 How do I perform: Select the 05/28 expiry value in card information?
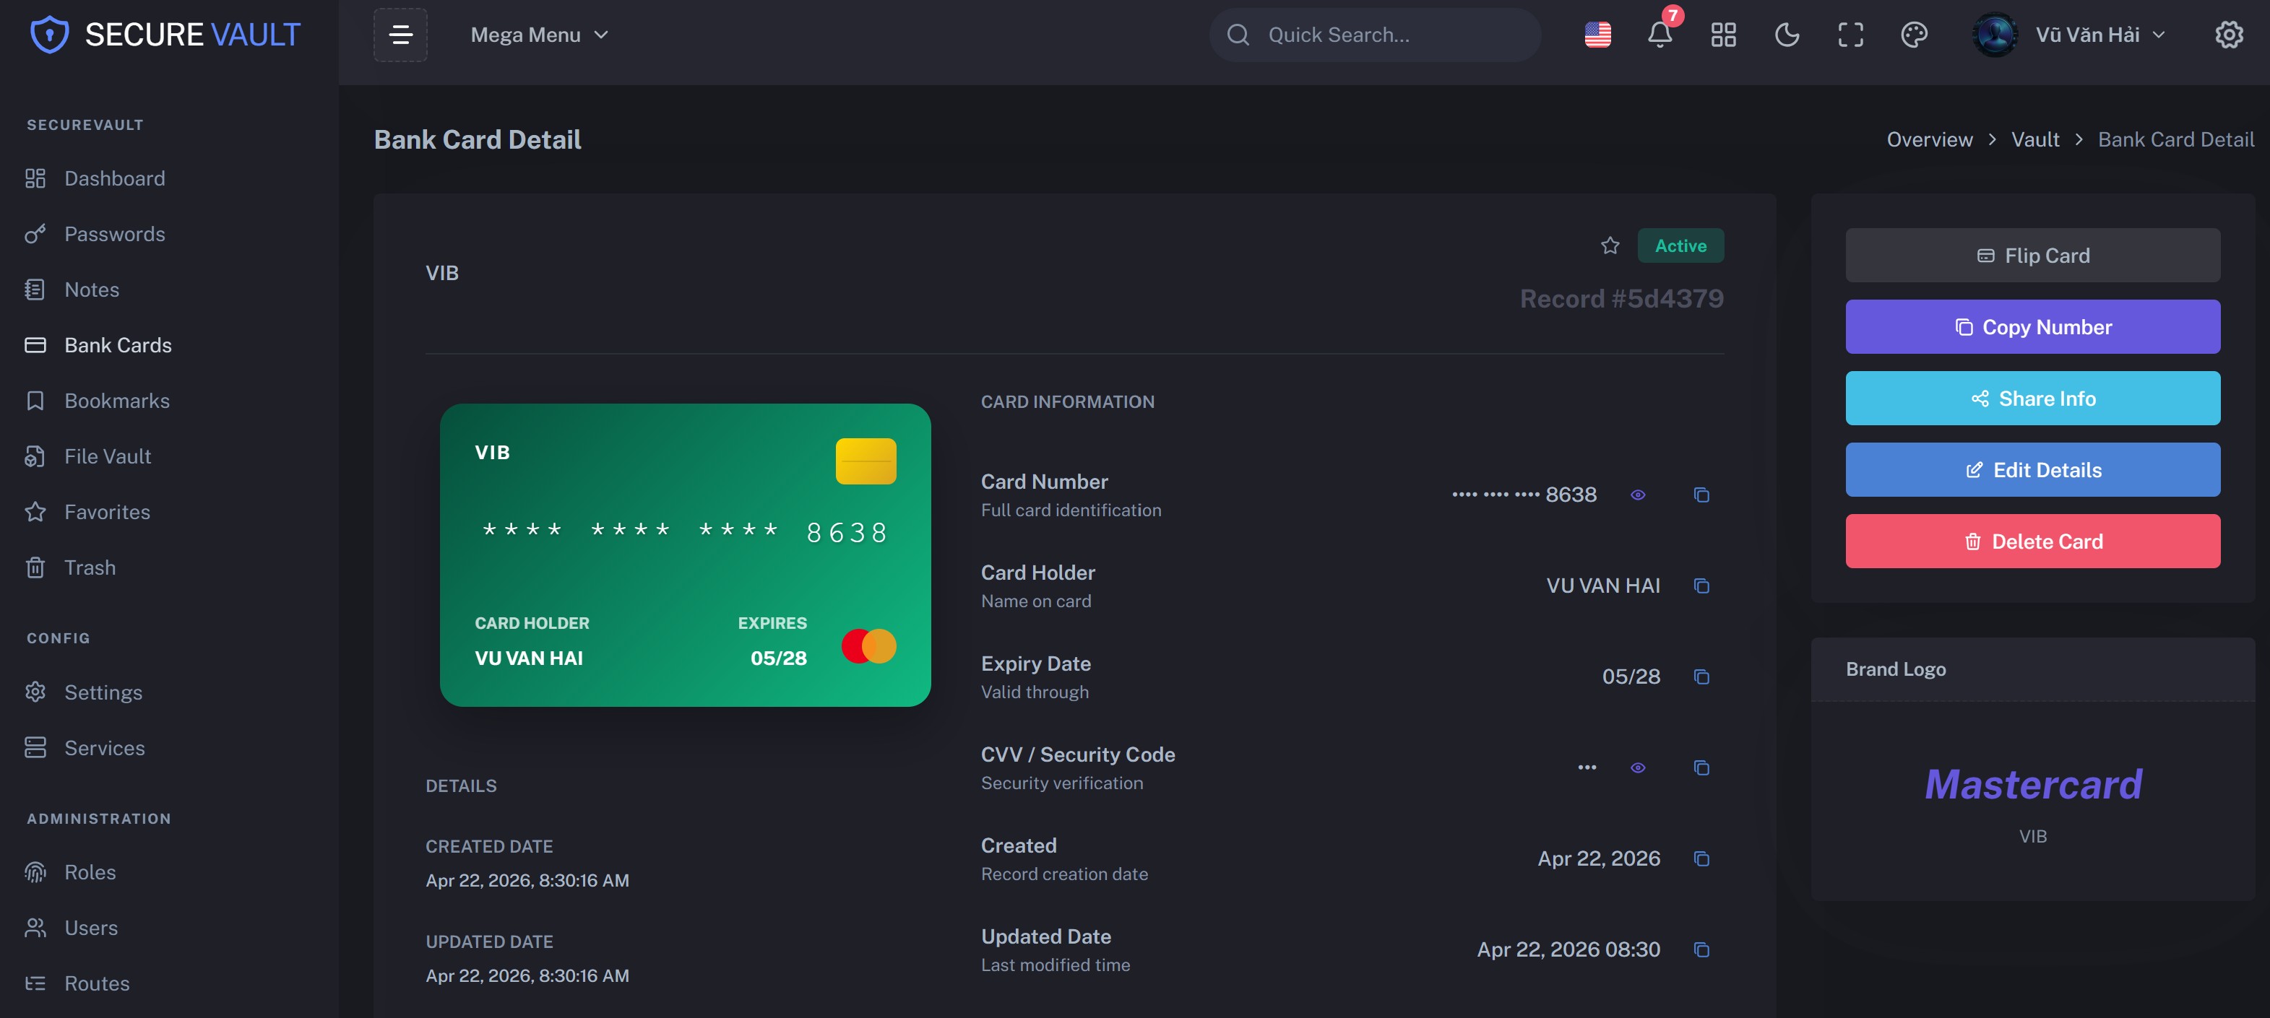coord(1630,677)
